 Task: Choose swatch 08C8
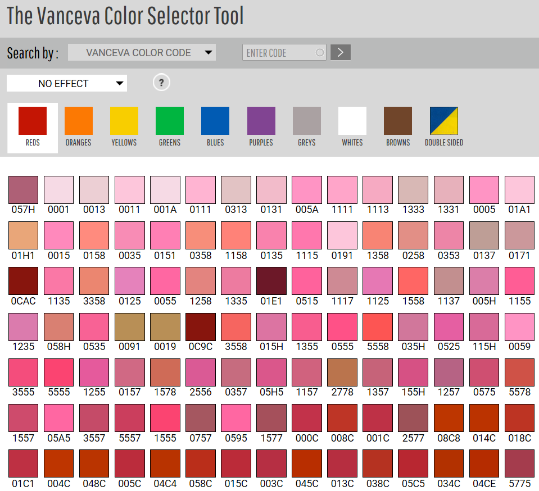449,418
